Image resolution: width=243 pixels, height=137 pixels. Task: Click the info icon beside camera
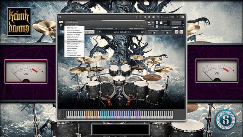(x=153, y=22)
